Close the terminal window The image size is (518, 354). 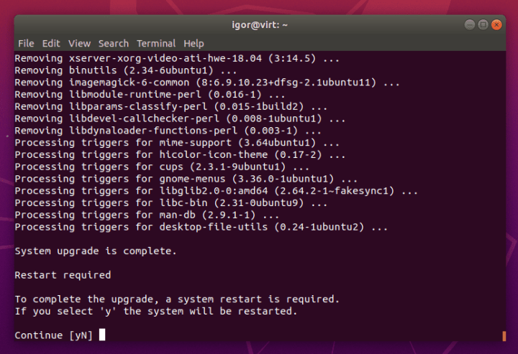pos(496,24)
